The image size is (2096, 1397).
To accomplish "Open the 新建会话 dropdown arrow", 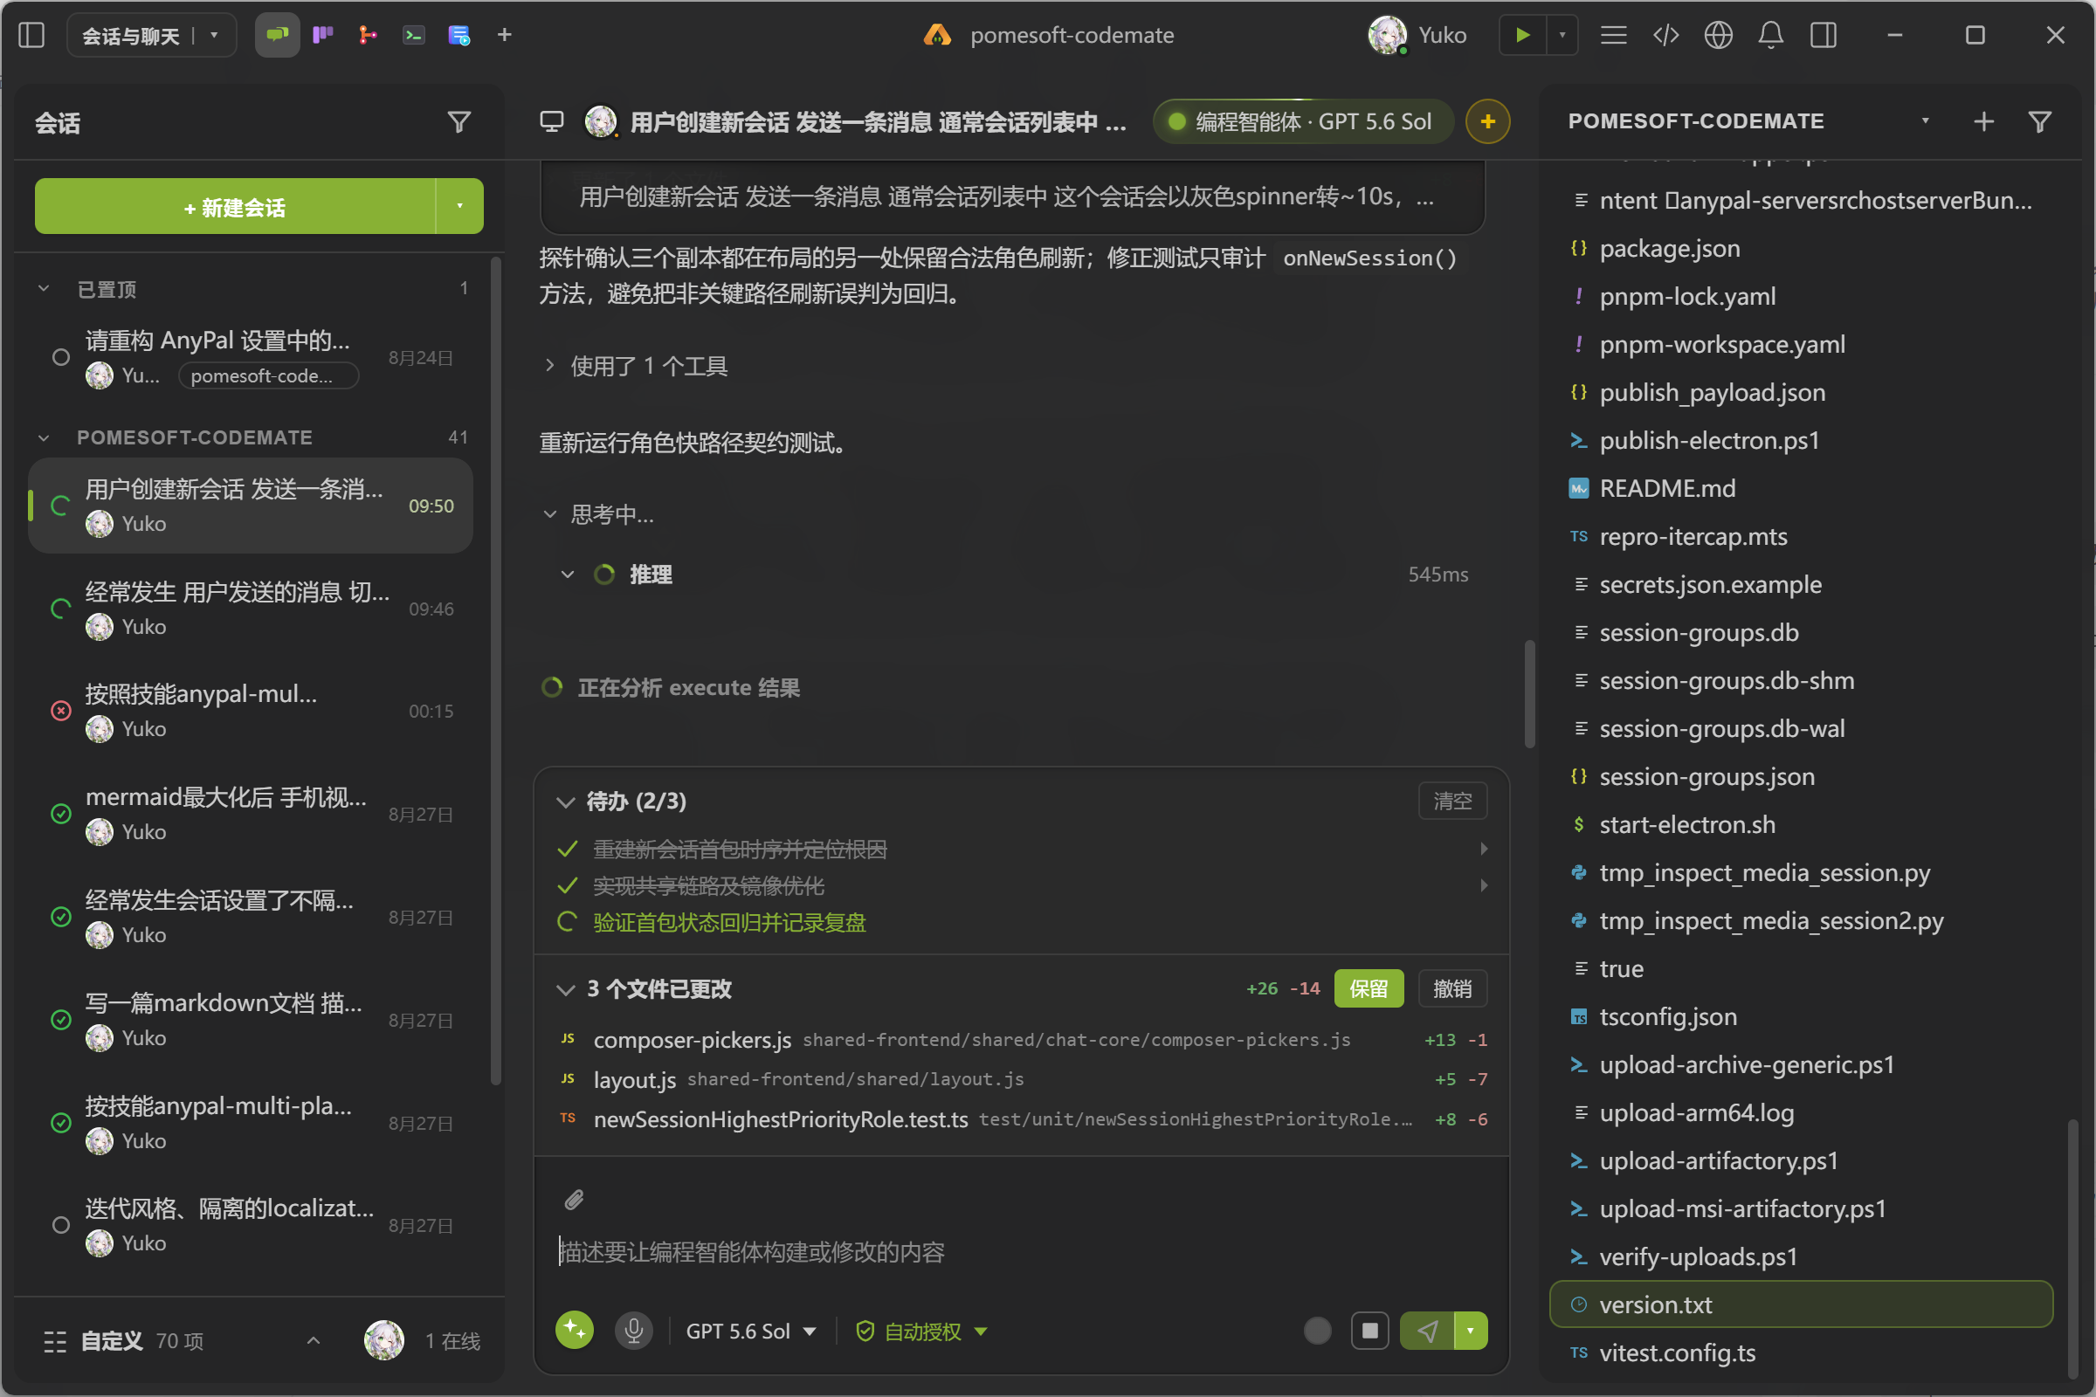I will click(x=460, y=207).
